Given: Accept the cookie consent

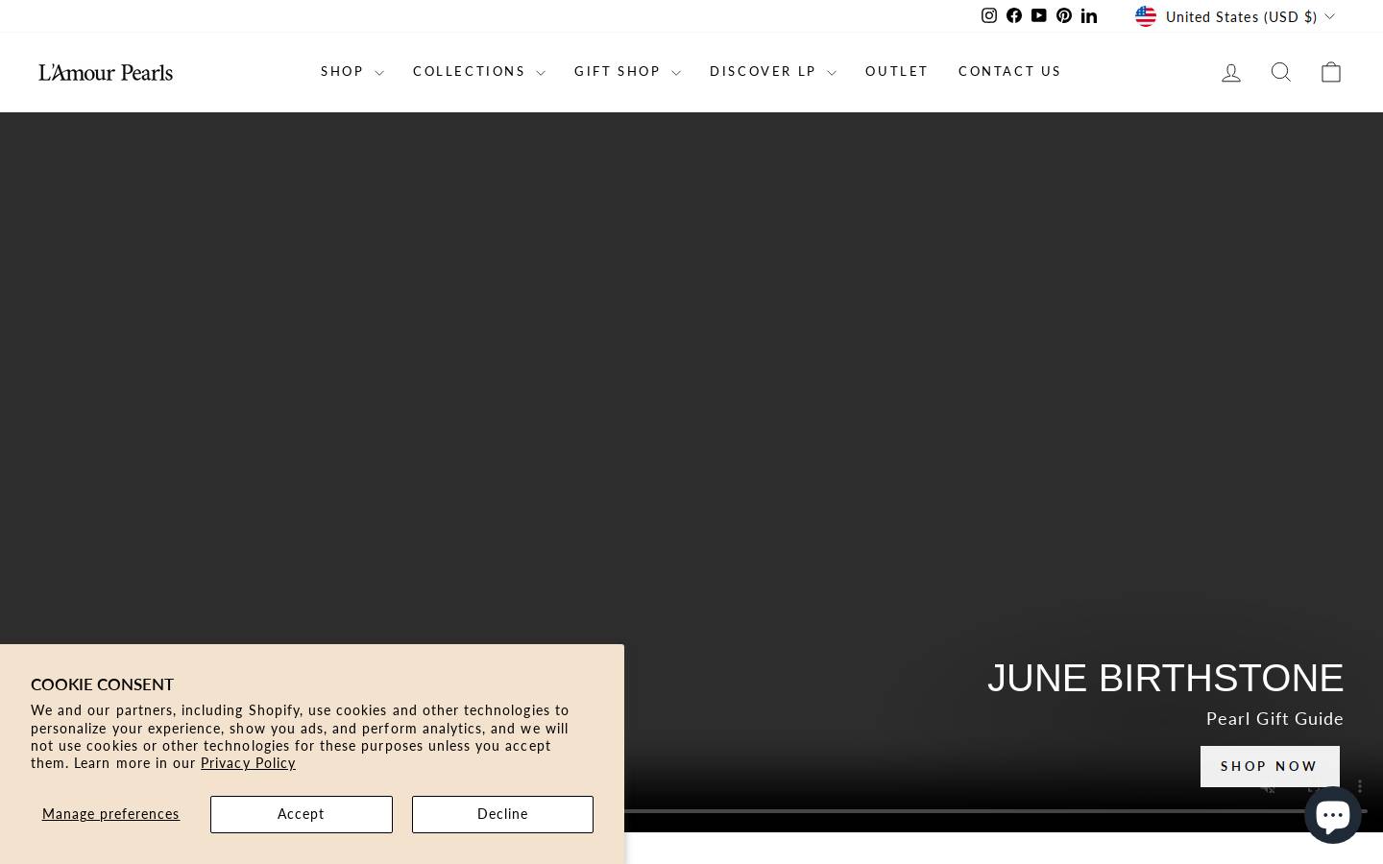Looking at the screenshot, I should click(302, 814).
